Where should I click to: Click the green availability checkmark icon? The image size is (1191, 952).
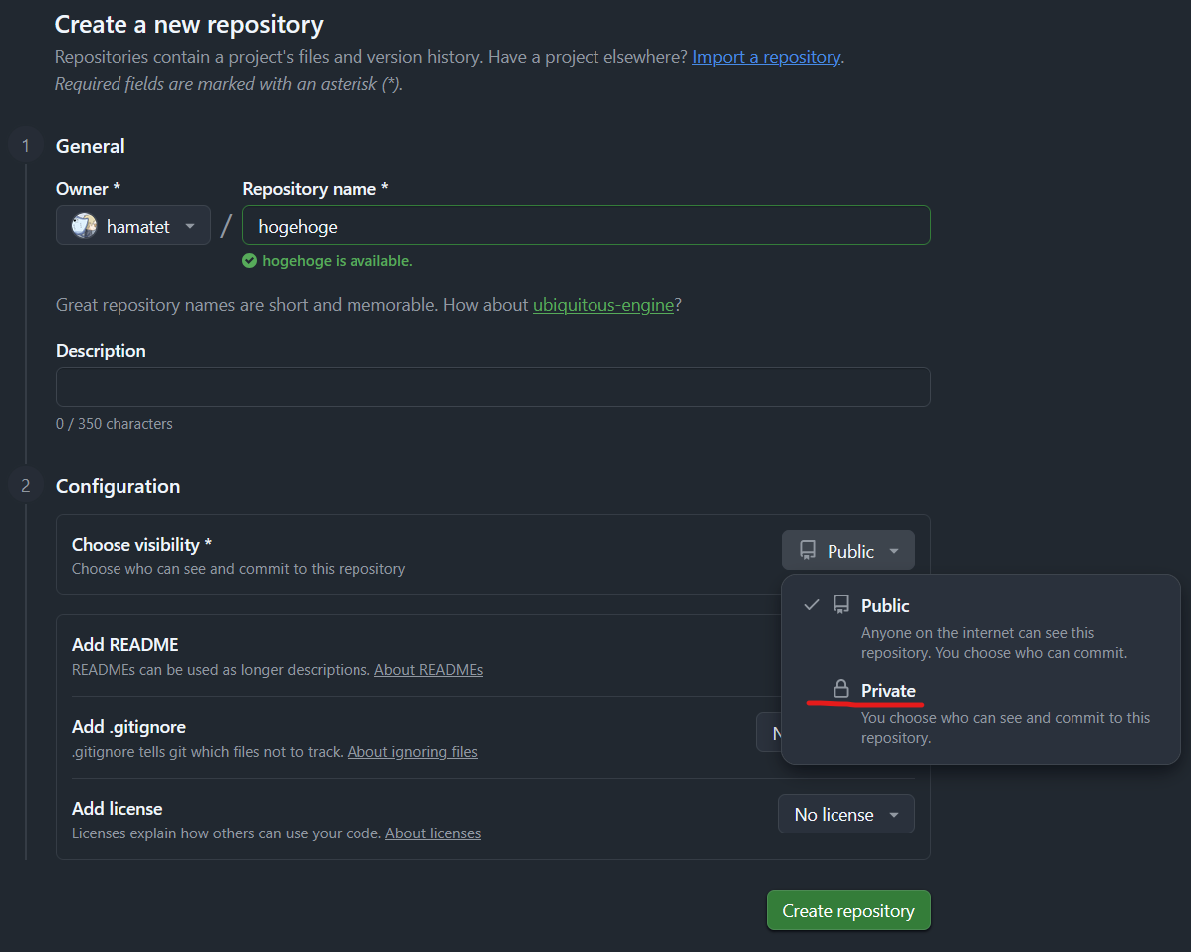pyautogui.click(x=250, y=261)
